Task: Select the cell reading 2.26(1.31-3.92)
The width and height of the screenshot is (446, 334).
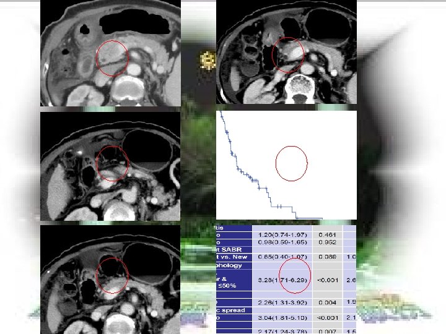Action: pyautogui.click(x=282, y=302)
